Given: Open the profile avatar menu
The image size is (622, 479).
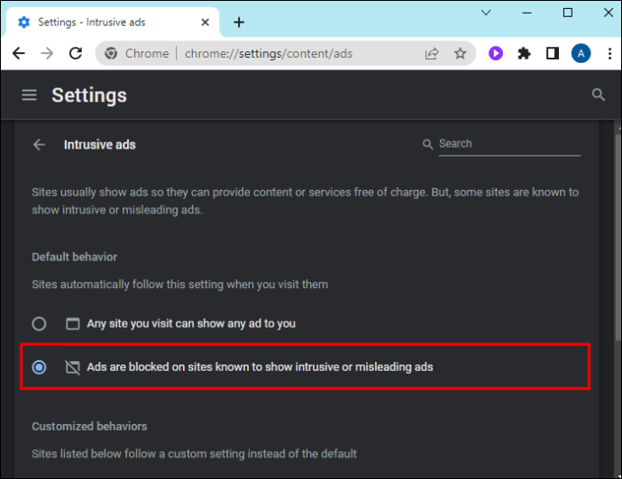Looking at the screenshot, I should [581, 54].
